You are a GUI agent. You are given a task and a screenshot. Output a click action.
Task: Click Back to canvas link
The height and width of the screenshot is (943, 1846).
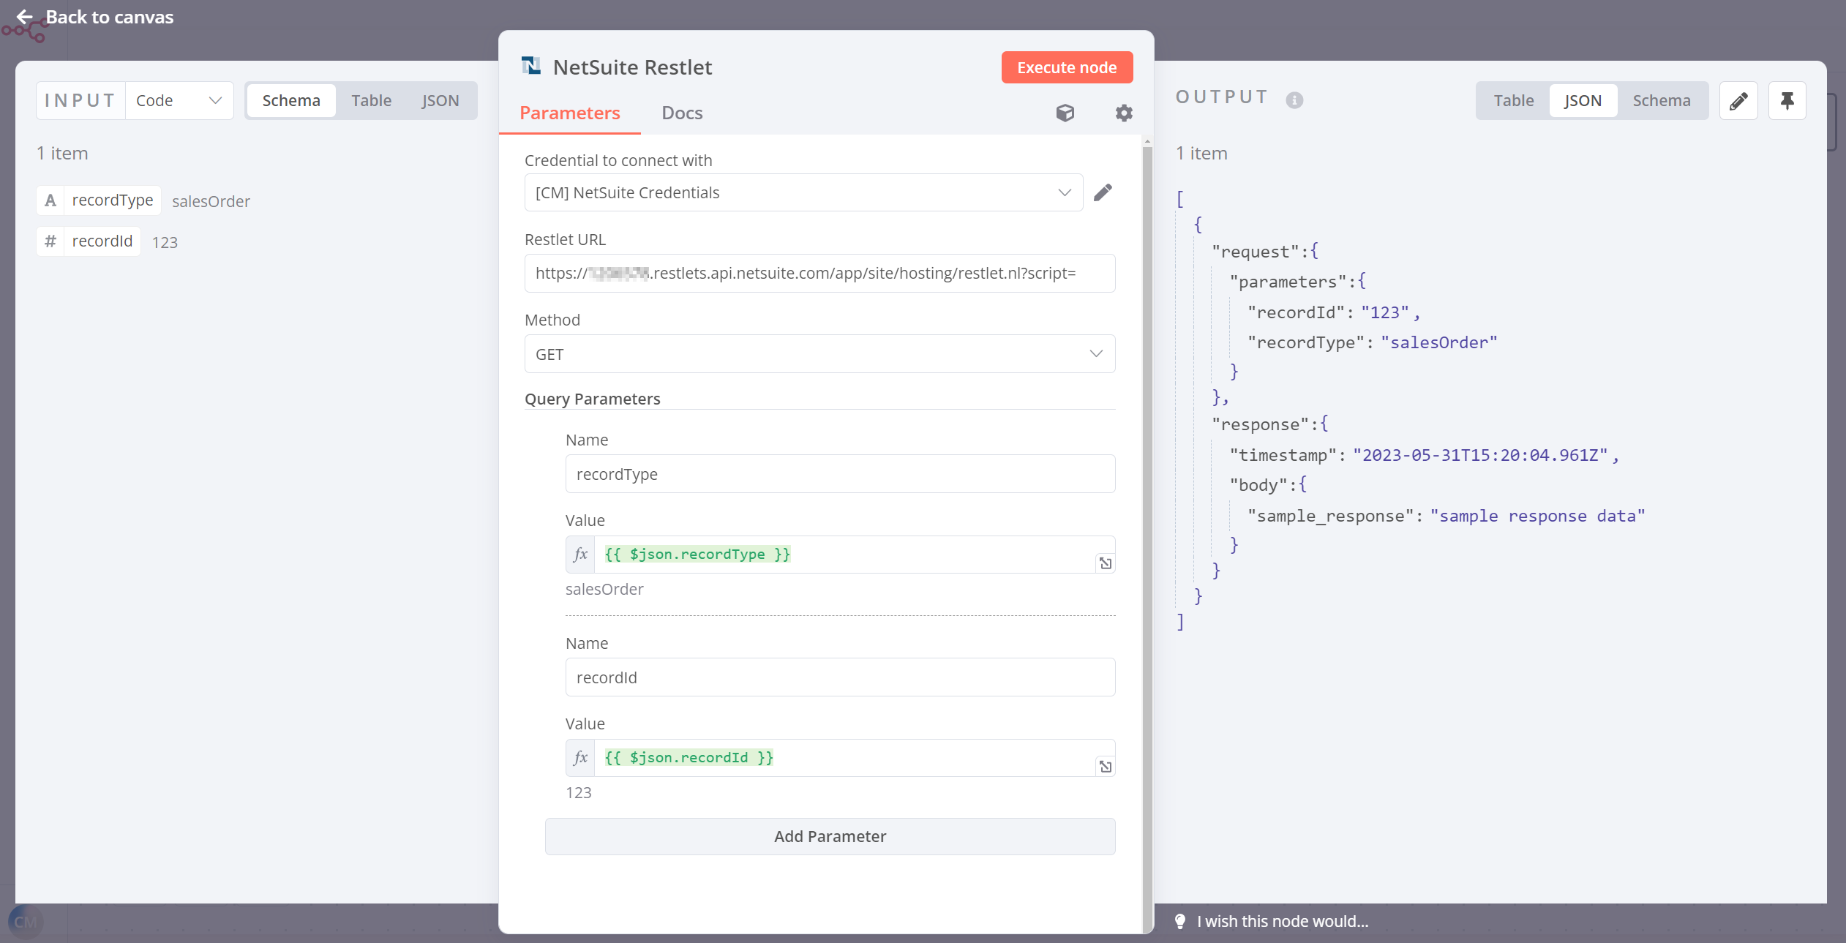click(x=109, y=17)
